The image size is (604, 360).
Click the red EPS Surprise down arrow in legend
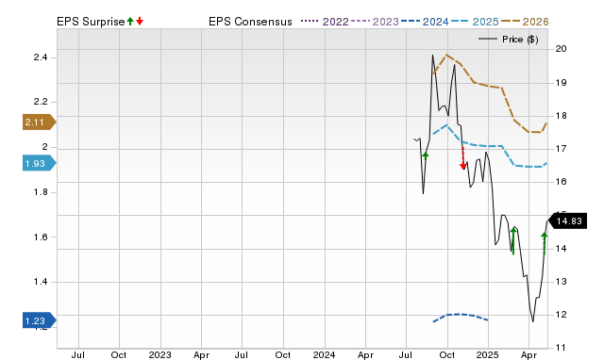140,21
